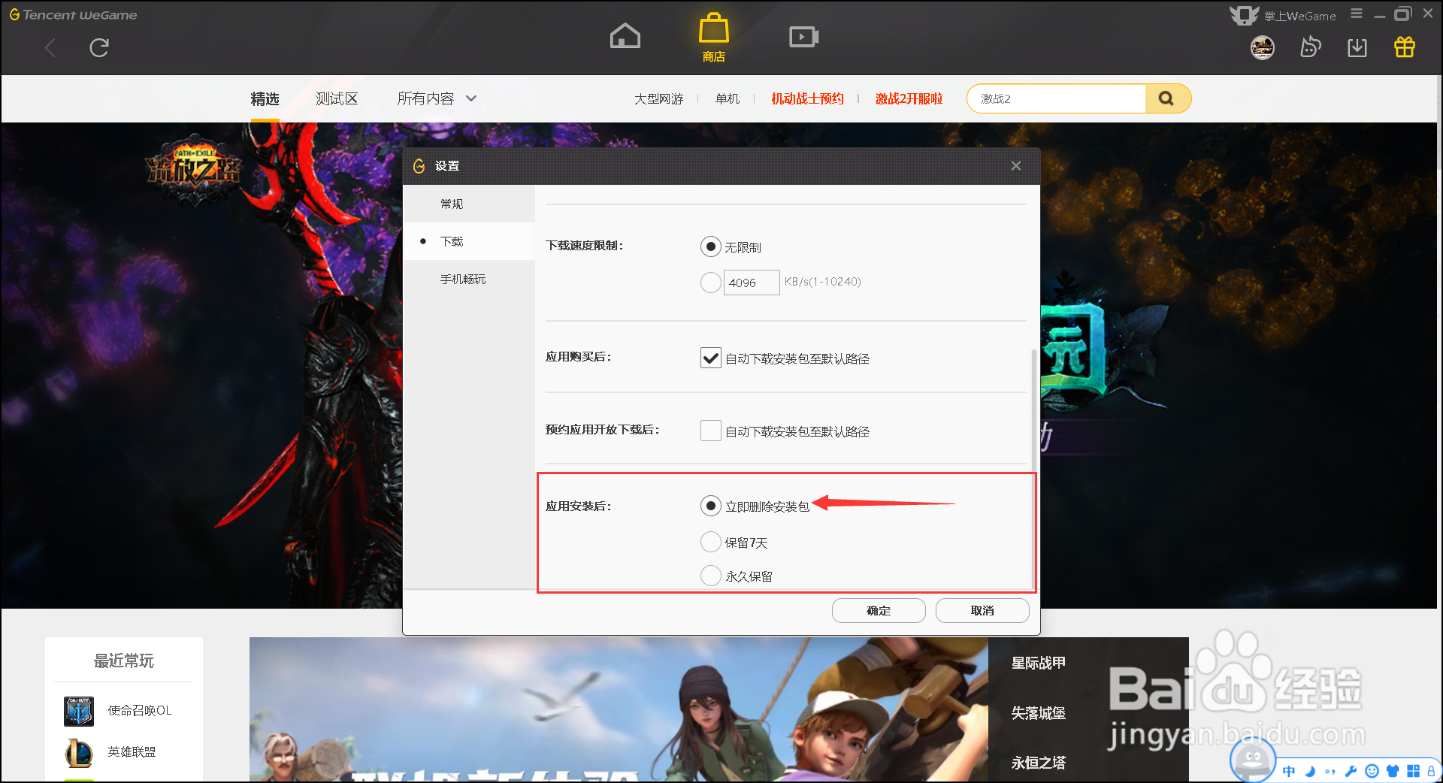Open input method wrench settings

click(1351, 771)
